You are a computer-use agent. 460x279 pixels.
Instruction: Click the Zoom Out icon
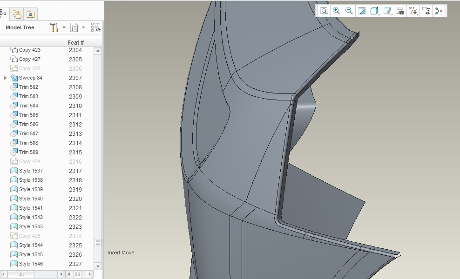tap(349, 11)
